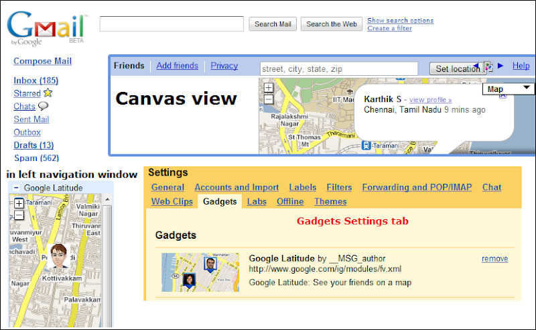Viewport: 536px width, 330px height.
Task: Click the Search Mail button
Action: pos(273,24)
